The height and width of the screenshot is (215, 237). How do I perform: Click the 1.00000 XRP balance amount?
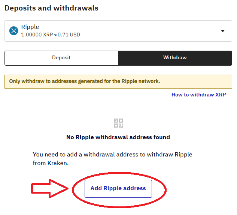[x=35, y=35]
